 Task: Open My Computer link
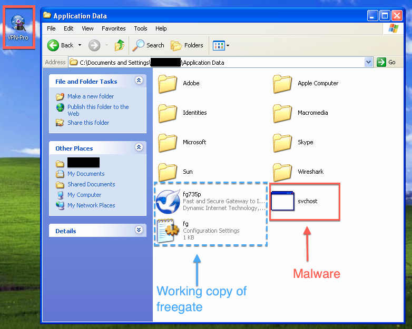[84, 195]
